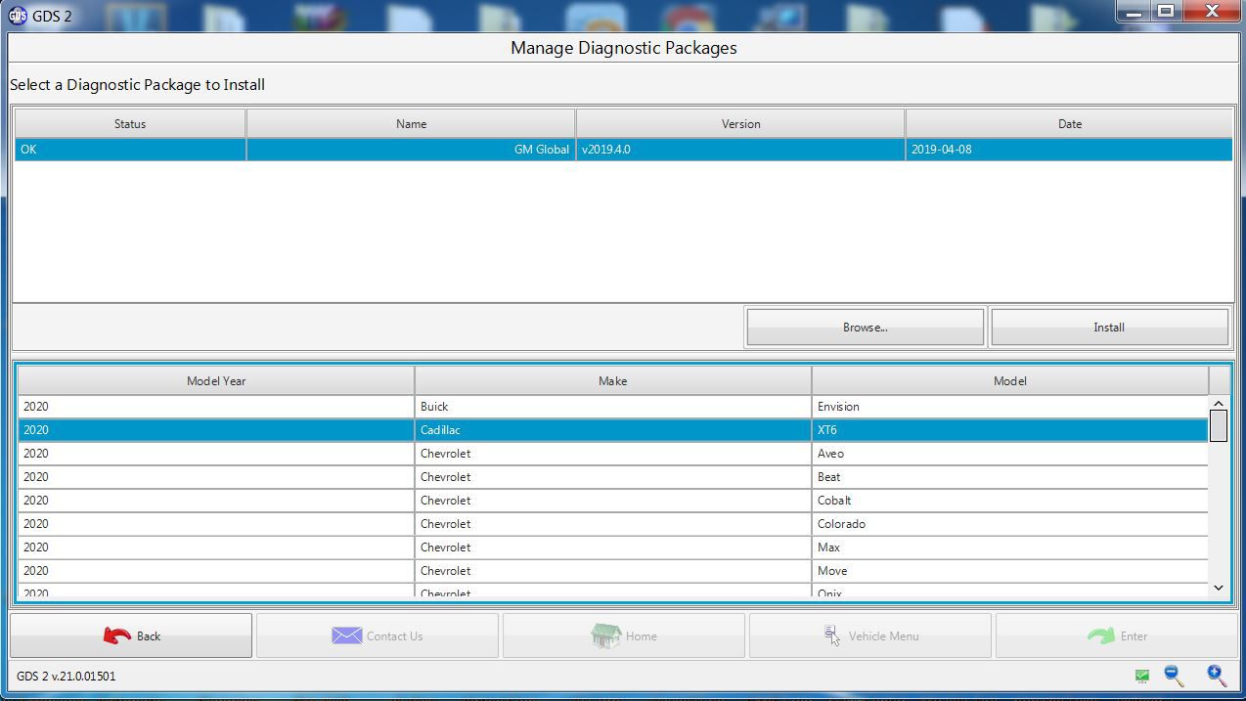Sort packages by Name column header

coord(411,124)
